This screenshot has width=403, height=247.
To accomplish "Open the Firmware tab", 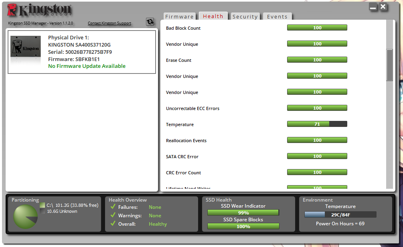I will click(x=179, y=16).
